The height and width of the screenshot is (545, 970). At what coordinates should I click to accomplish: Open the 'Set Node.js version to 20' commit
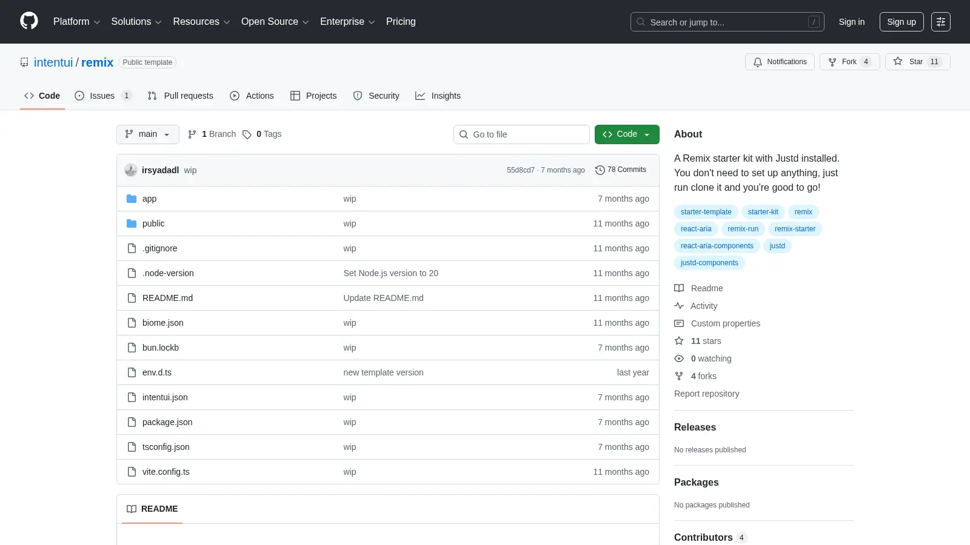[x=391, y=273]
